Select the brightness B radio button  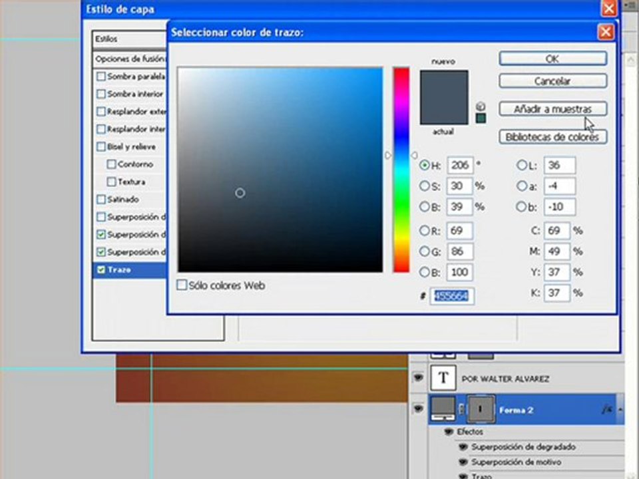tap(425, 206)
